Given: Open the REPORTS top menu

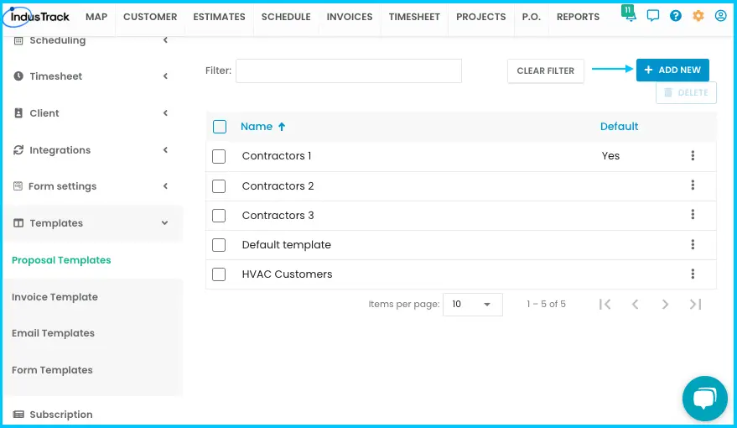Looking at the screenshot, I should pos(579,17).
